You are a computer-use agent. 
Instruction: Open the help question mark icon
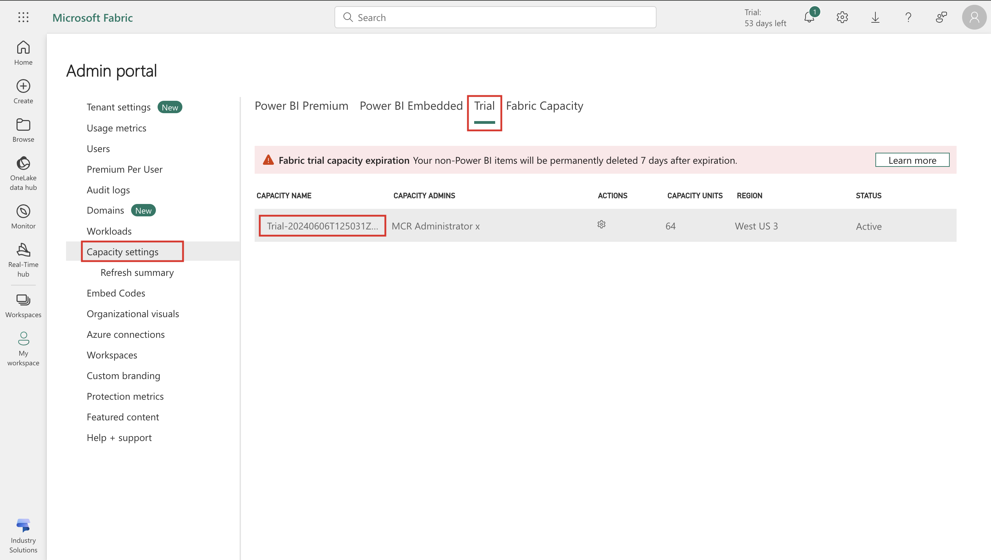point(908,17)
